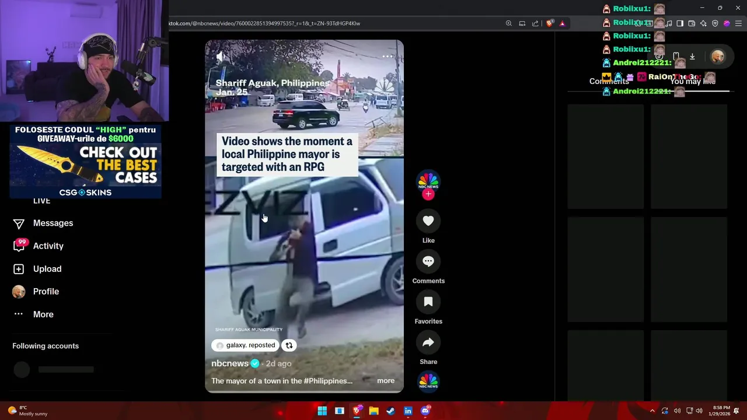Image resolution: width=747 pixels, height=420 pixels.
Task: Add the video to Favorites bookmark
Action: [428, 302]
